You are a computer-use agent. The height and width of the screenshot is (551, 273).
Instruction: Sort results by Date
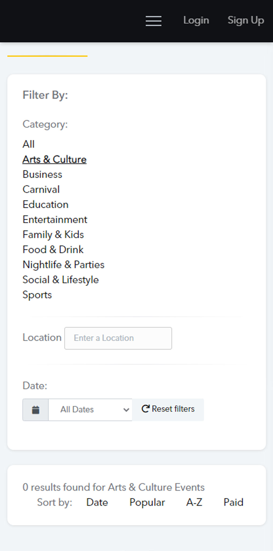tap(97, 502)
